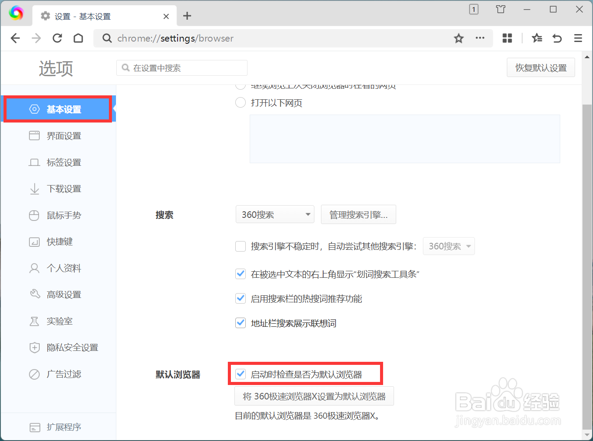Click the vertical scrollbar thumb
Viewport: 593px width, 441px height.
pyautogui.click(x=587, y=267)
